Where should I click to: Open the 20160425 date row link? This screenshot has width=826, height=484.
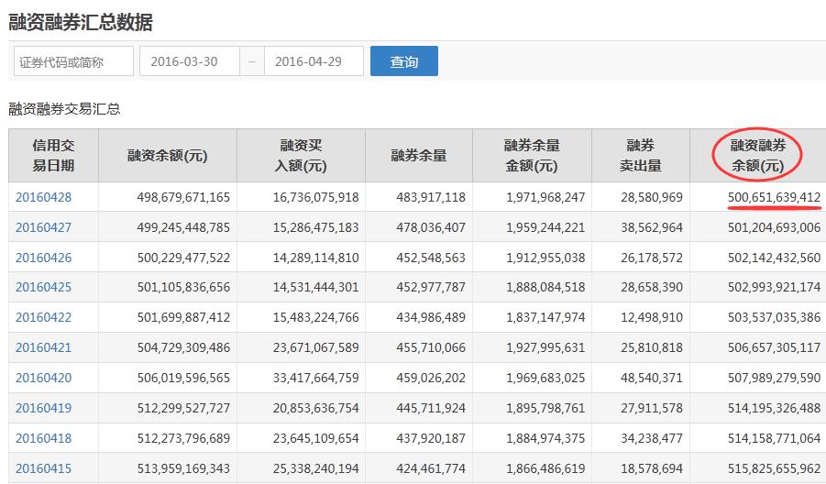tap(43, 288)
